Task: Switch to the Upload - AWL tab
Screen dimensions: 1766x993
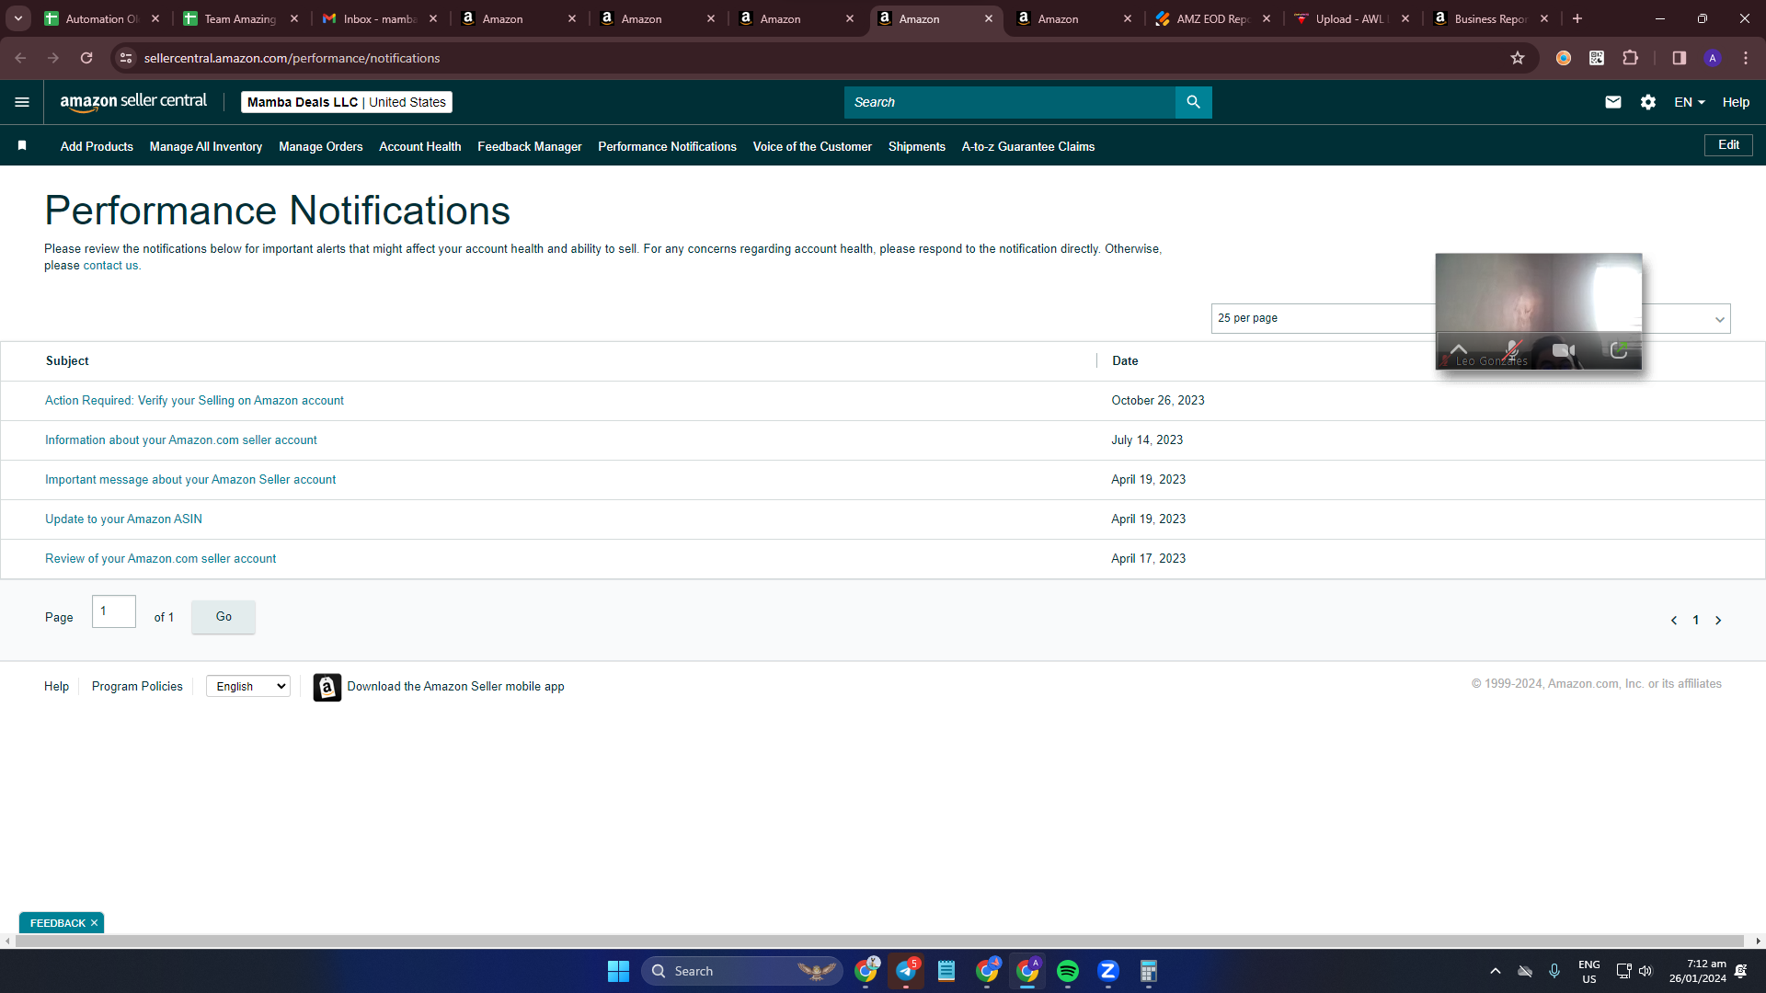Action: pos(1352,18)
